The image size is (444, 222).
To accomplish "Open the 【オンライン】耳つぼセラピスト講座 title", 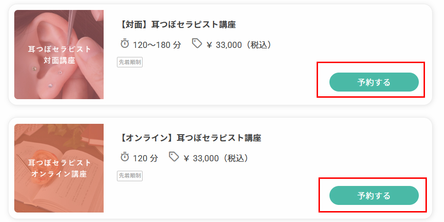I will [189, 138].
